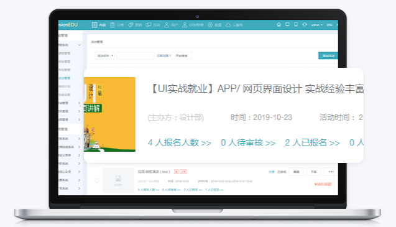Open the three-dots more actions button

331,172
